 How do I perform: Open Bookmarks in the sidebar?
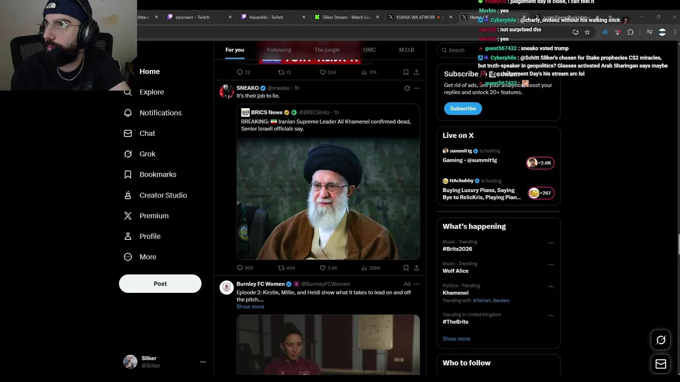pos(150,174)
